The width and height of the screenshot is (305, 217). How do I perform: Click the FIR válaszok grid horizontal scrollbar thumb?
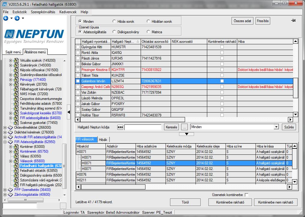113,187
